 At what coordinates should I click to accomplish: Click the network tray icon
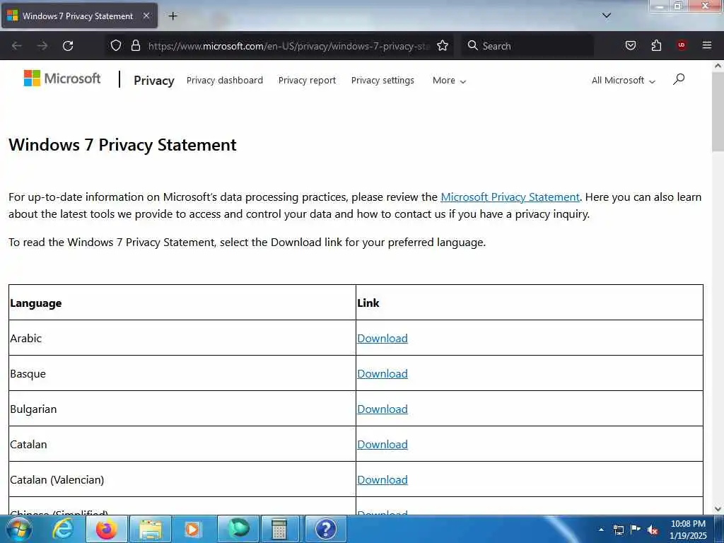pos(618,530)
